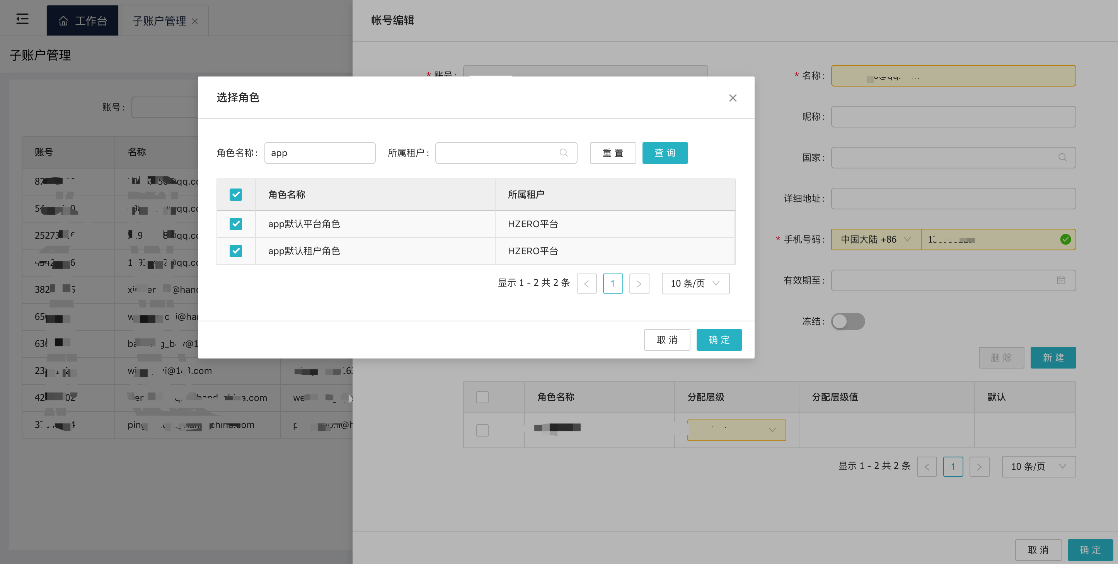The height and width of the screenshot is (564, 1118).
Task: Click 昵称 input field
Action: 953,117
